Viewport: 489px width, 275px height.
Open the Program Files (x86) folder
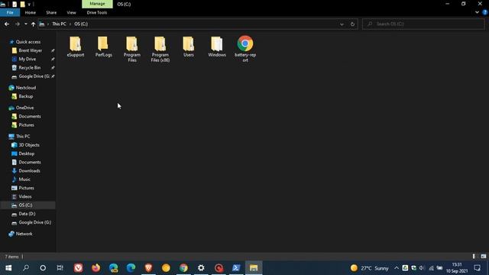tap(160, 49)
